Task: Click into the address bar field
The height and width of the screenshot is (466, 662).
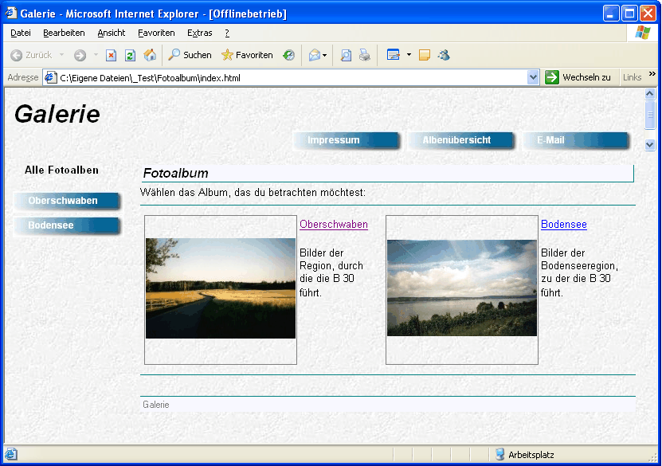Action: tap(292, 78)
